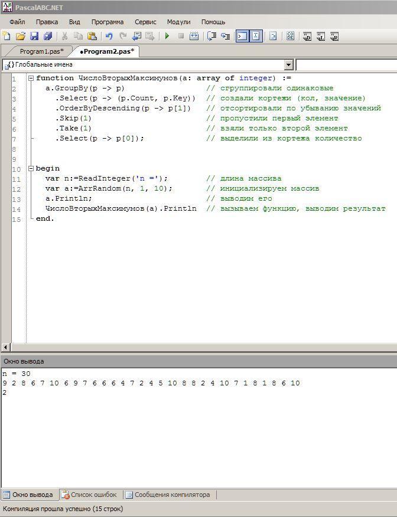Click the navigate forward icon
The image size is (397, 517).
150,36
